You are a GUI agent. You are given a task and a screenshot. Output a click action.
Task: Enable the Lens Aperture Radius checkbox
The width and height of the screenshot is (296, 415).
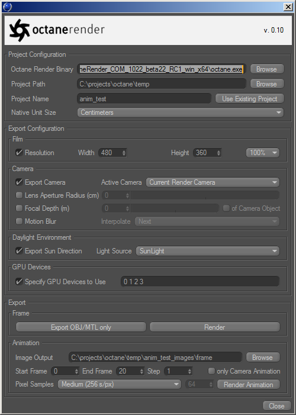click(x=19, y=195)
